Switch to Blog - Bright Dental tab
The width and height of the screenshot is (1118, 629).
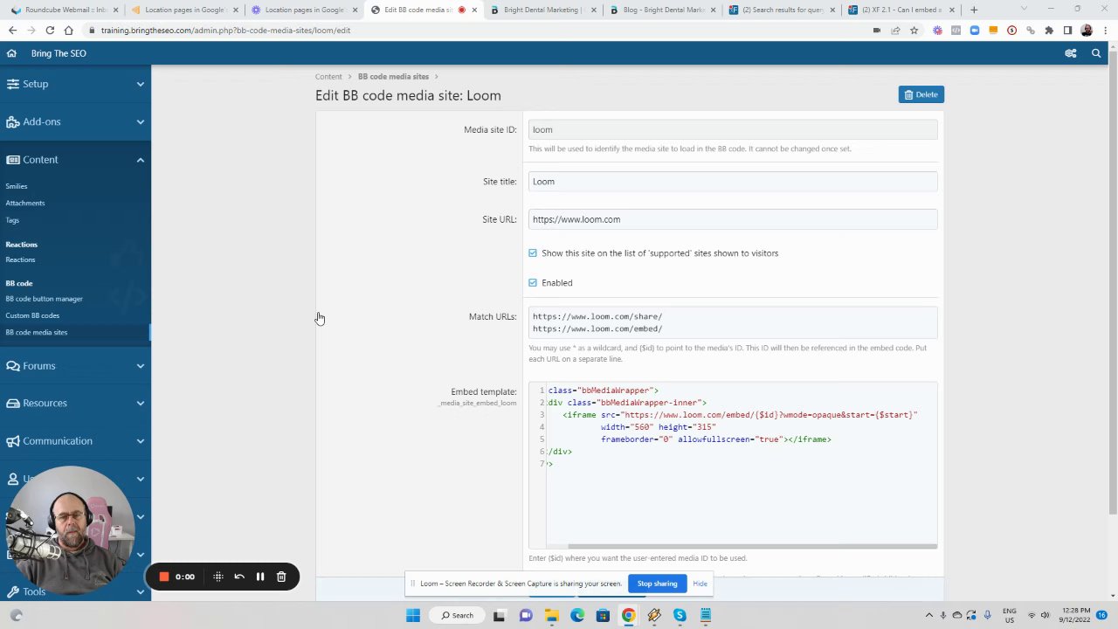661,10
